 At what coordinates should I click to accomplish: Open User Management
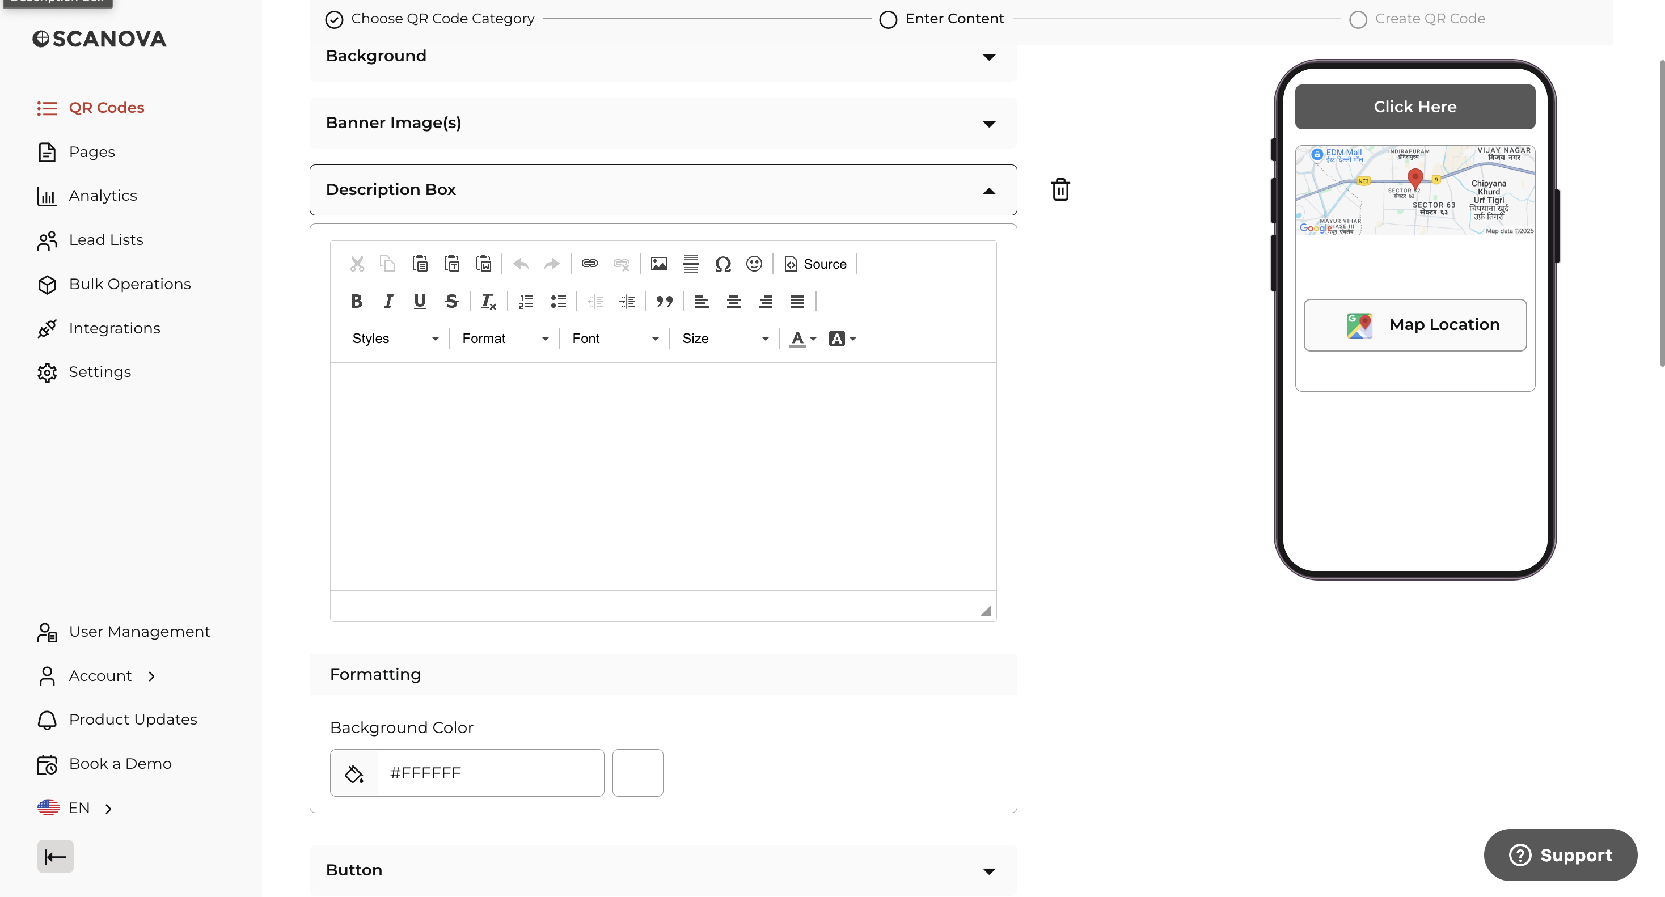tap(124, 632)
